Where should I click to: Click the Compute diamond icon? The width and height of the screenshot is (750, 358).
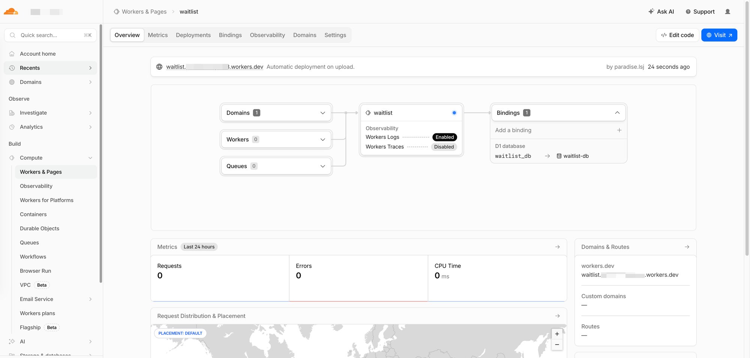point(12,158)
